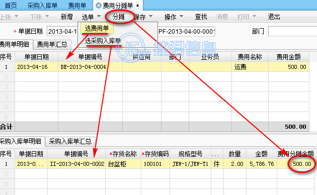The image size is (317, 195).
Task: Open the 首页 tab
Action: click(11, 6)
